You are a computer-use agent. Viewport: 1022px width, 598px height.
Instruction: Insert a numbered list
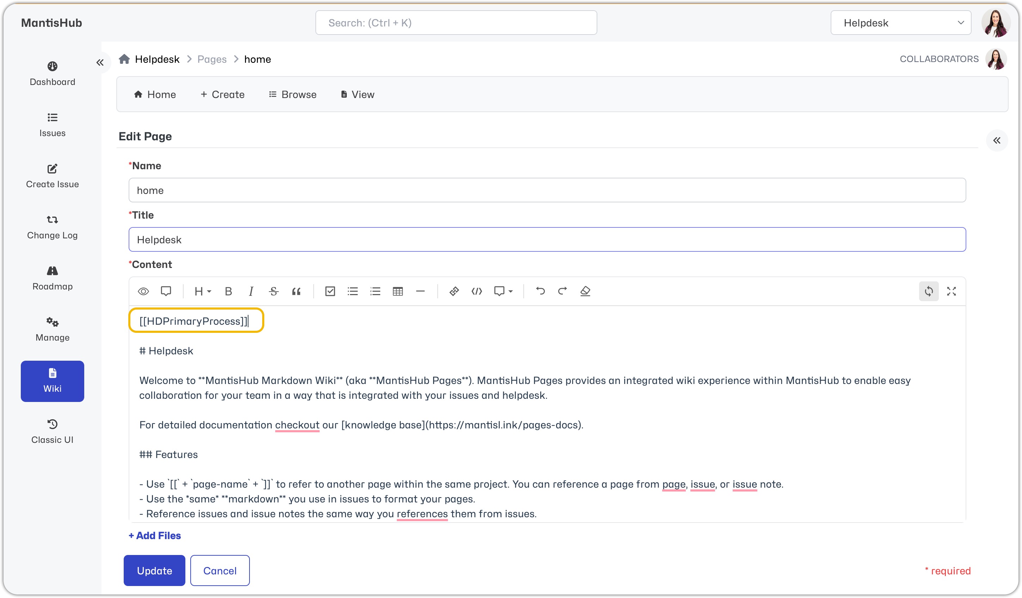pyautogui.click(x=376, y=291)
